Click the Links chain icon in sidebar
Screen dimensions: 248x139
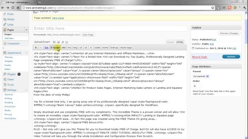(5, 24)
